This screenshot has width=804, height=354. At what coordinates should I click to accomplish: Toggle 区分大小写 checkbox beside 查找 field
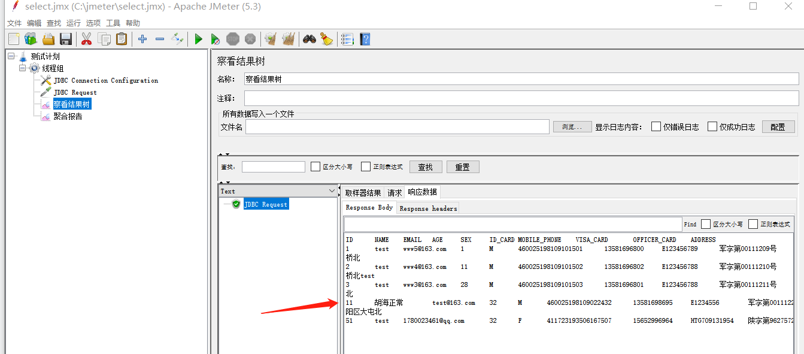pyautogui.click(x=315, y=167)
